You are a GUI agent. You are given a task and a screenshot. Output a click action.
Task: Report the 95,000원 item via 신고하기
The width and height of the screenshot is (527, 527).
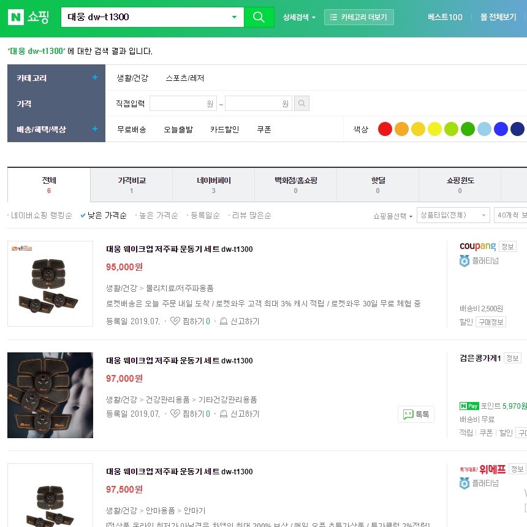tap(240, 321)
